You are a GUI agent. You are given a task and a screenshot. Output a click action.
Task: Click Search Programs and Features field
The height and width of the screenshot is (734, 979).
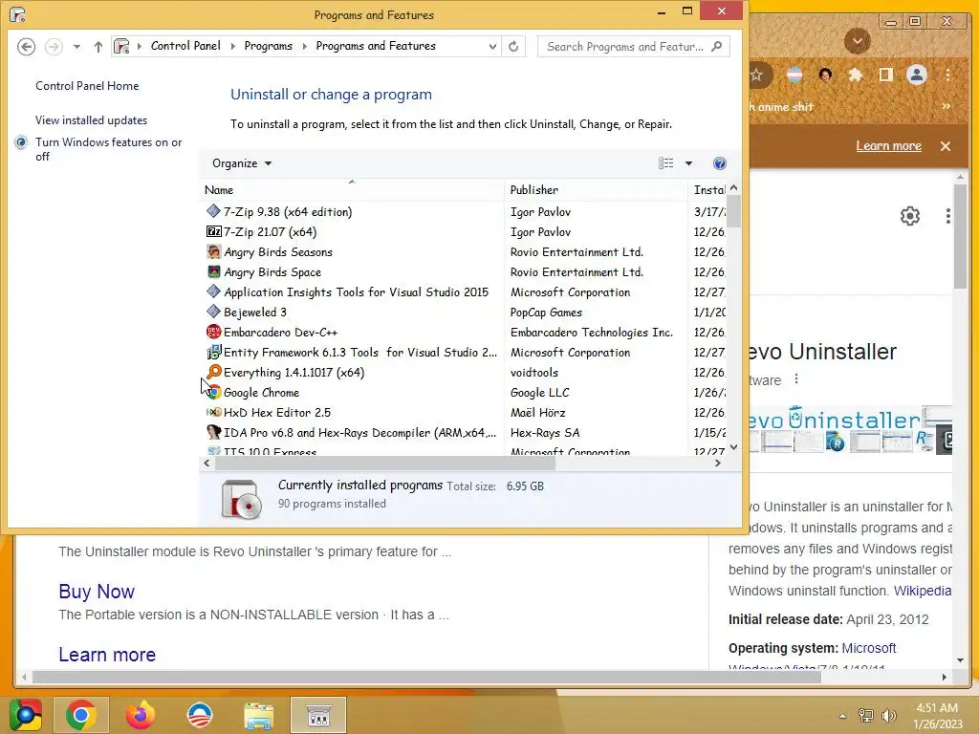(633, 47)
